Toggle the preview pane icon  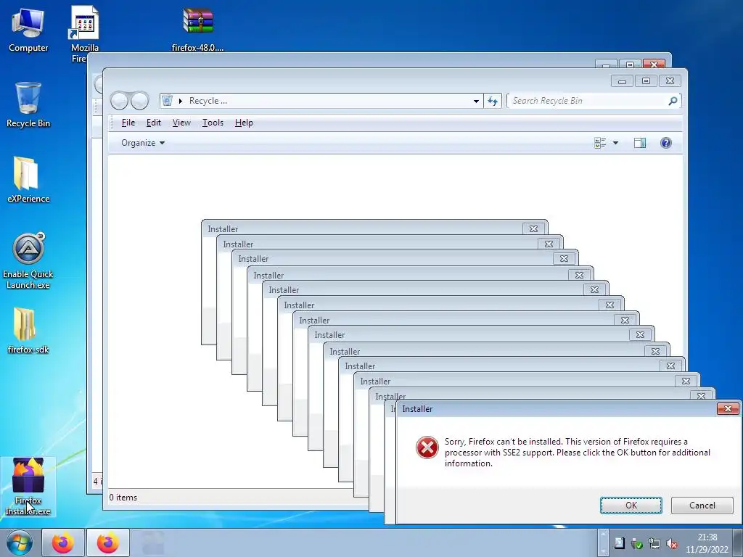coord(640,143)
